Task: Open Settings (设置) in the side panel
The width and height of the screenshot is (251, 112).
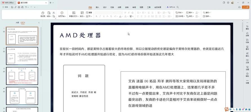Action: [x=247, y=81]
